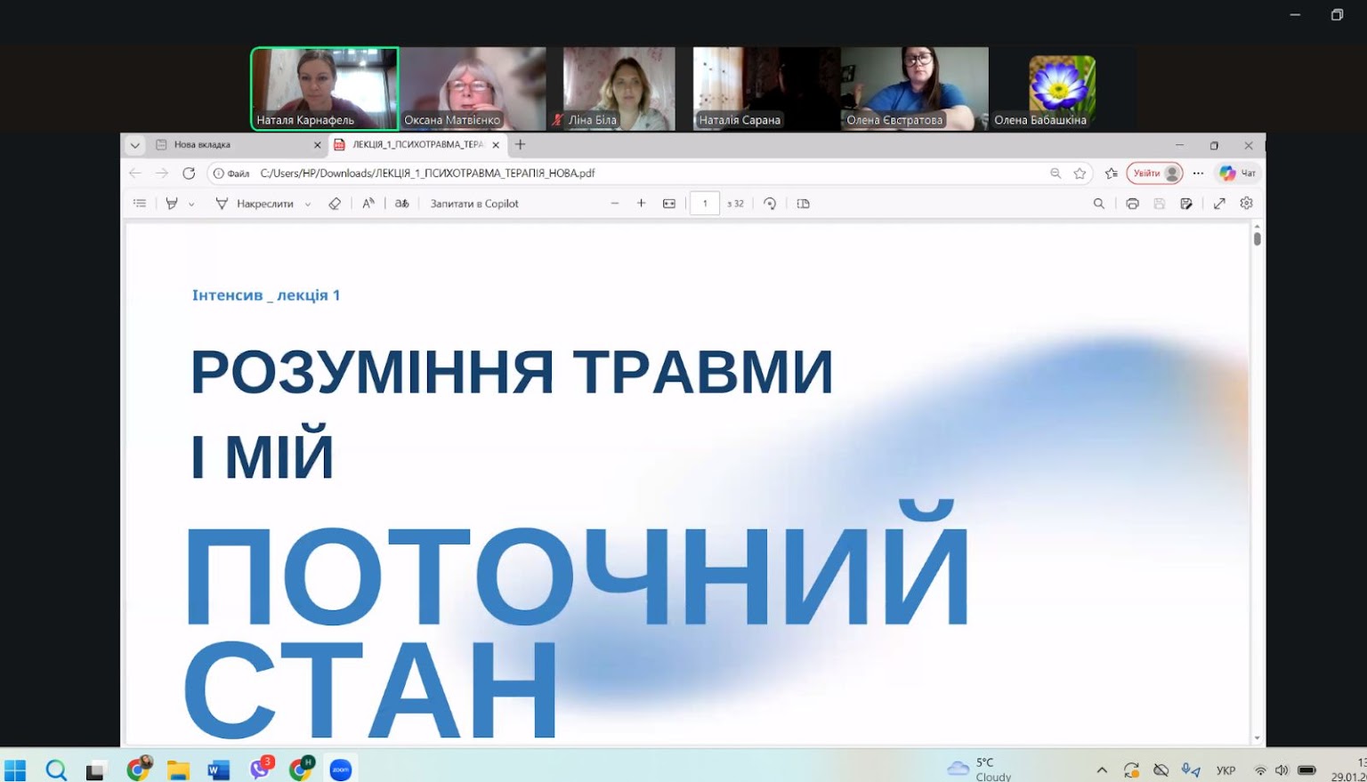Expand the highlighter color options dropdown
The width and height of the screenshot is (1367, 782).
(x=191, y=205)
